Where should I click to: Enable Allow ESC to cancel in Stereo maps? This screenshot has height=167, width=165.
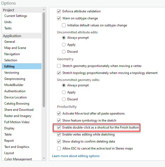tap(59, 148)
